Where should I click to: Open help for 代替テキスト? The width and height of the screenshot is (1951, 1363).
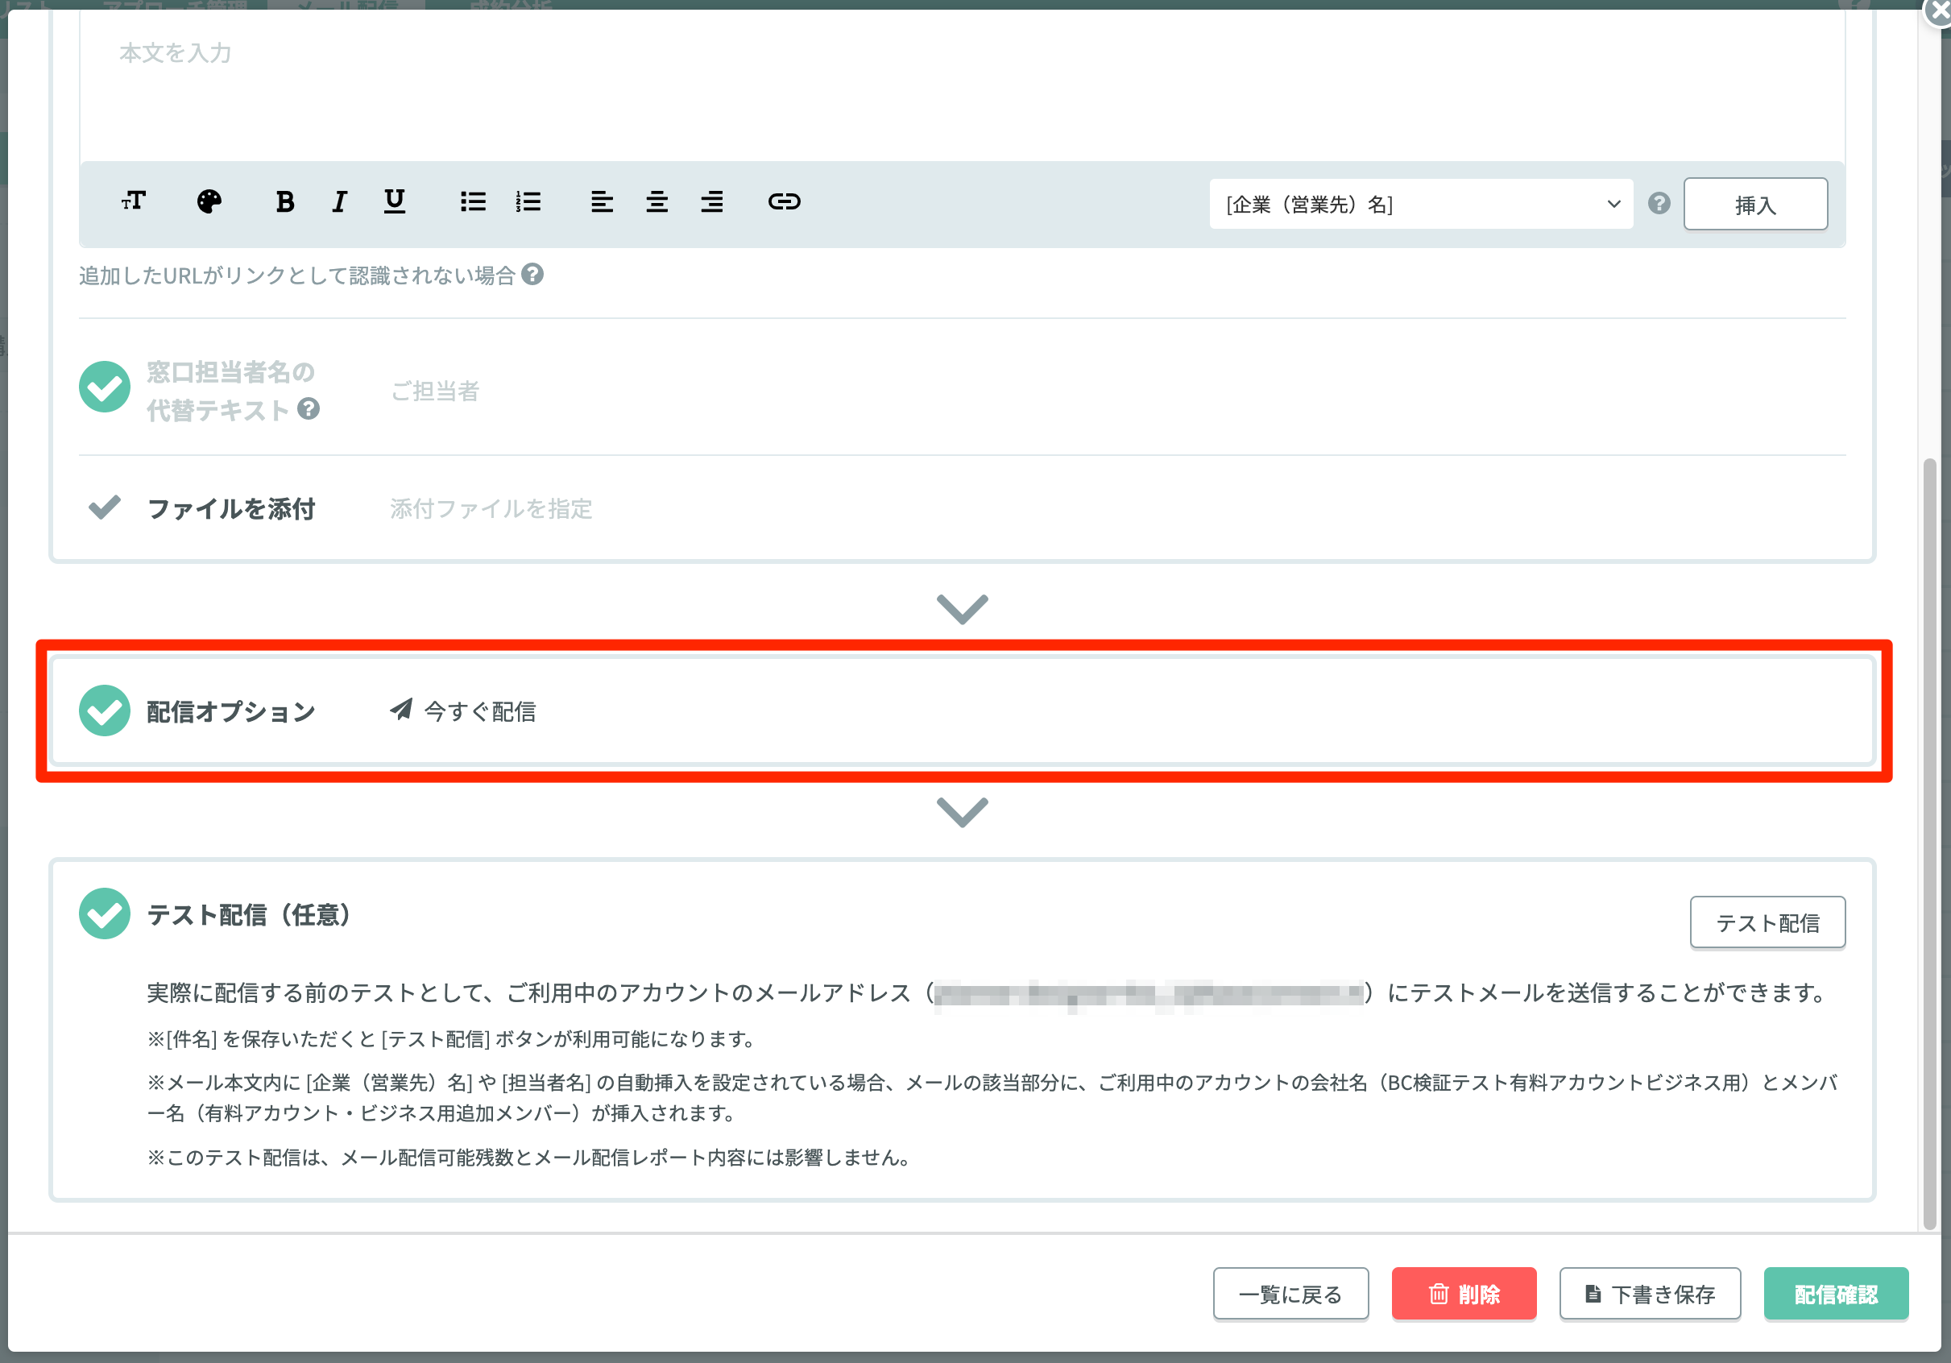(309, 408)
